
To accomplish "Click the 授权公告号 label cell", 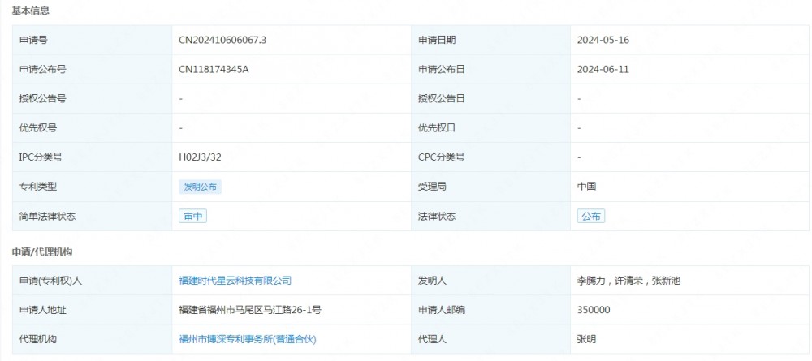I will point(93,98).
